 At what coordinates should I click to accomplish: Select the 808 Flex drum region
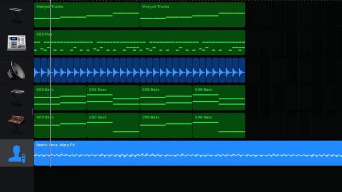tap(139, 43)
